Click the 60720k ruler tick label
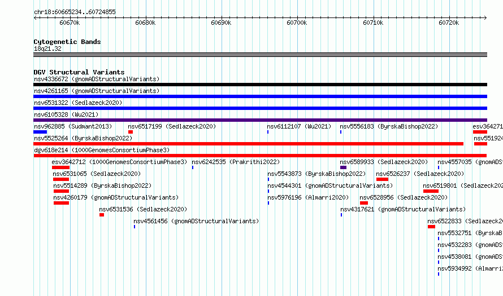Screen dimensions: 503x296 449,23
